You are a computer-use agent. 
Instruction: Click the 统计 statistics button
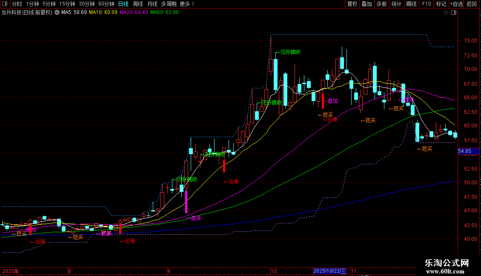(x=396, y=4)
